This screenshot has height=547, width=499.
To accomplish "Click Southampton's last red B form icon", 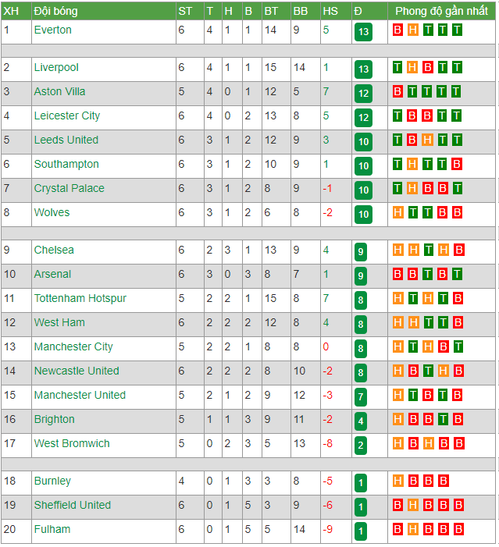I will click(x=457, y=164).
